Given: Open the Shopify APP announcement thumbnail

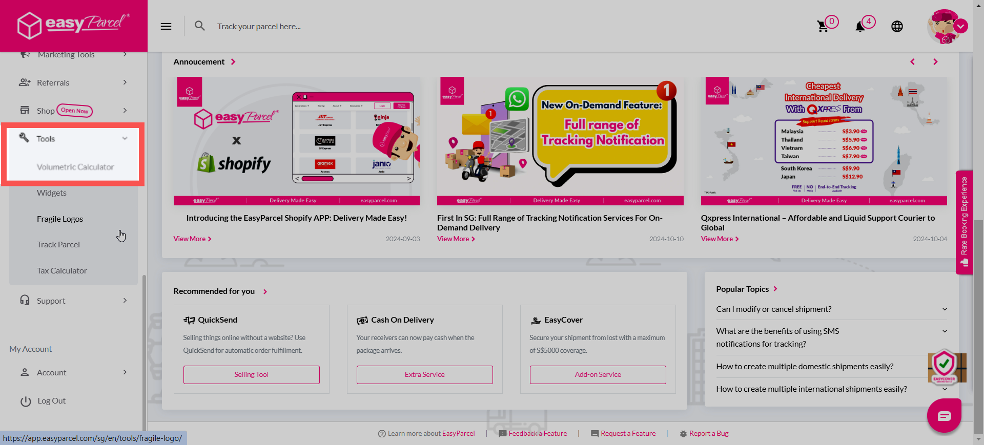Looking at the screenshot, I should [297, 141].
